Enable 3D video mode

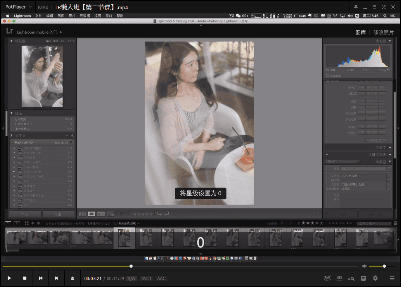pyautogui.click(x=339, y=278)
